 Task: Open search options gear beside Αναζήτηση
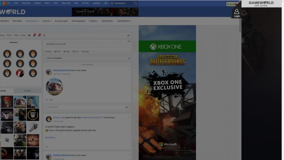(112, 3)
